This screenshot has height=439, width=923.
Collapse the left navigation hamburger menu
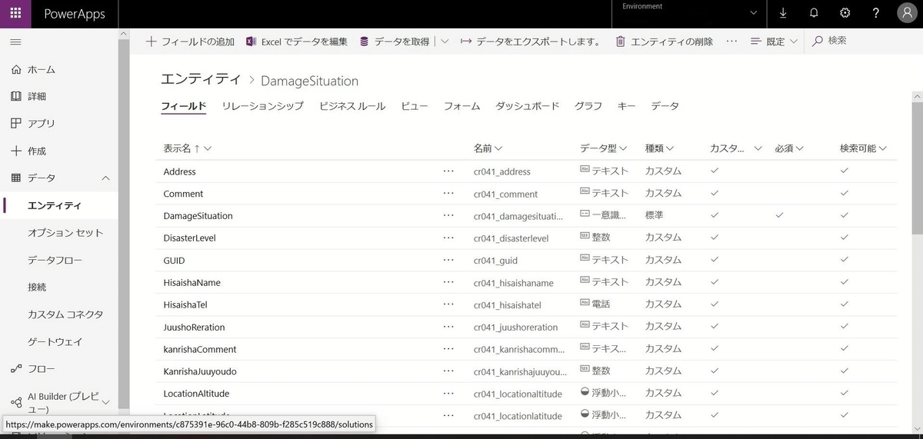click(15, 42)
